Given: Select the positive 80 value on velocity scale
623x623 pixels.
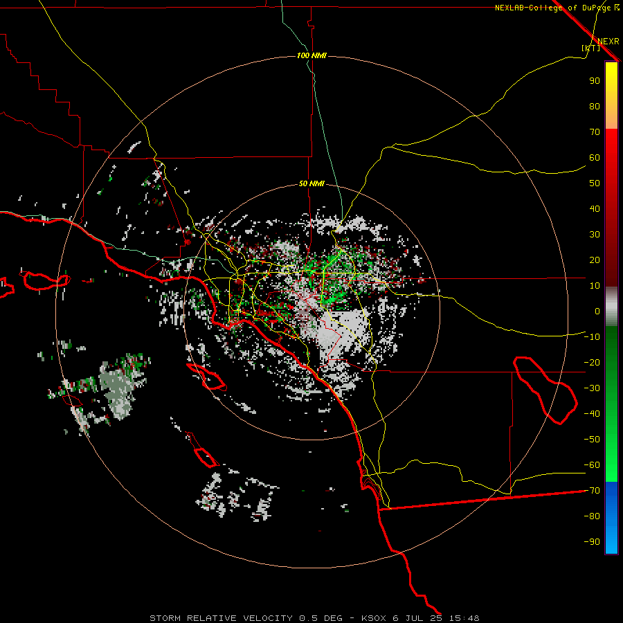Looking at the screenshot, I should (595, 106).
